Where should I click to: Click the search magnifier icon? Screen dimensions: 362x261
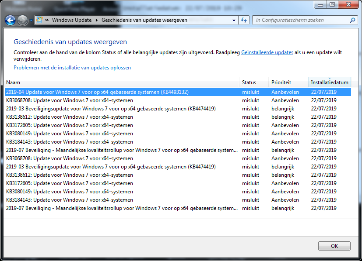click(352, 20)
